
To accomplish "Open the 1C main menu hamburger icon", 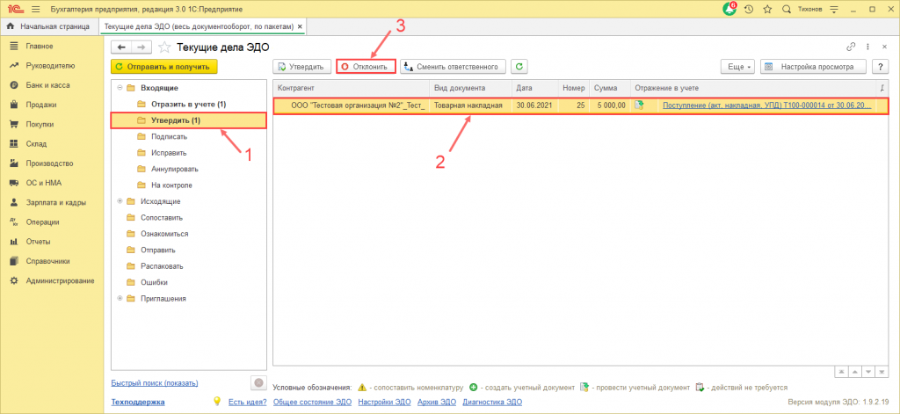I will [35, 10].
